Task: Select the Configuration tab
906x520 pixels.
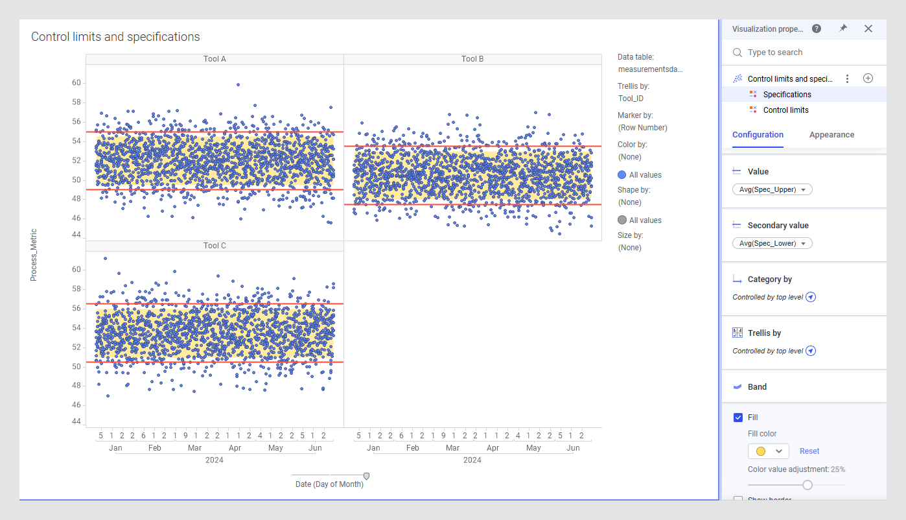Action: pos(758,135)
